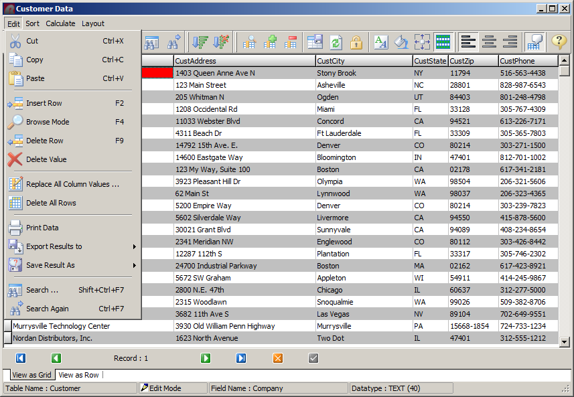Switch to the View as Row tab
Viewport: 574px width, 397px height.
[x=78, y=375]
